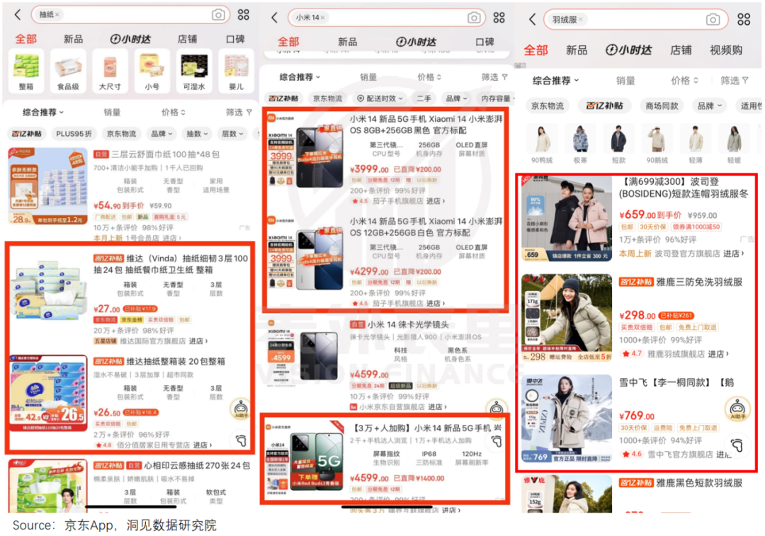Open camera search in the 抽纸 search bar
The image size is (765, 536).
pos(218,15)
